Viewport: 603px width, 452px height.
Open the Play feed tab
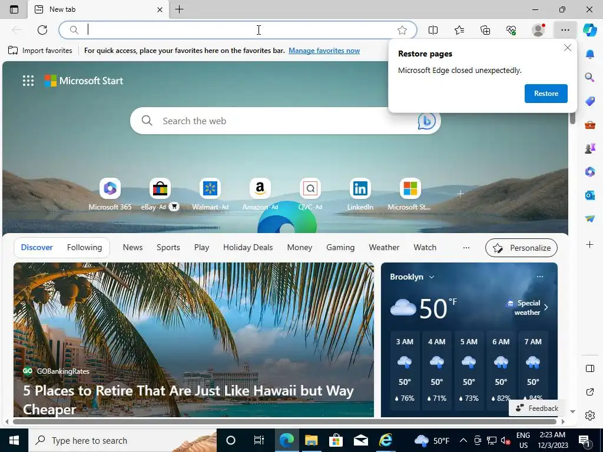[201, 248]
